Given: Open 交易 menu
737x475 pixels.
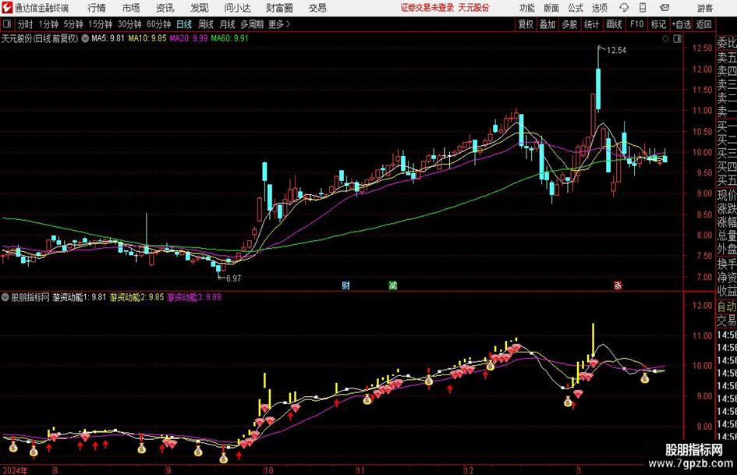Looking at the screenshot, I should (317, 8).
